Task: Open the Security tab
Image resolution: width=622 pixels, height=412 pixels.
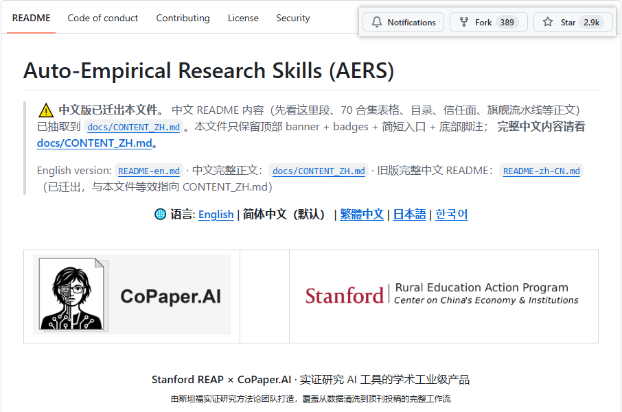Action: pyautogui.click(x=292, y=19)
